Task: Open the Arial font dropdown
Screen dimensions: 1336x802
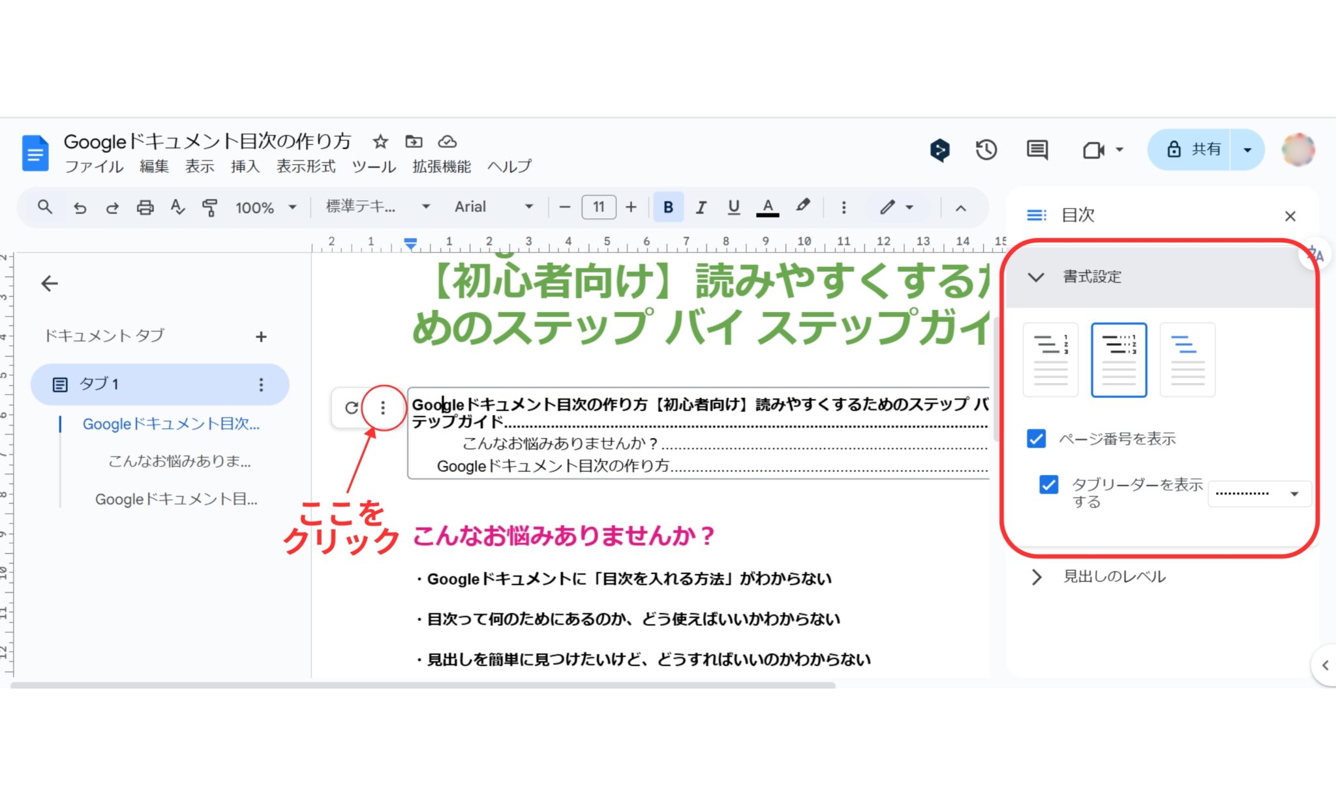Action: (x=494, y=207)
